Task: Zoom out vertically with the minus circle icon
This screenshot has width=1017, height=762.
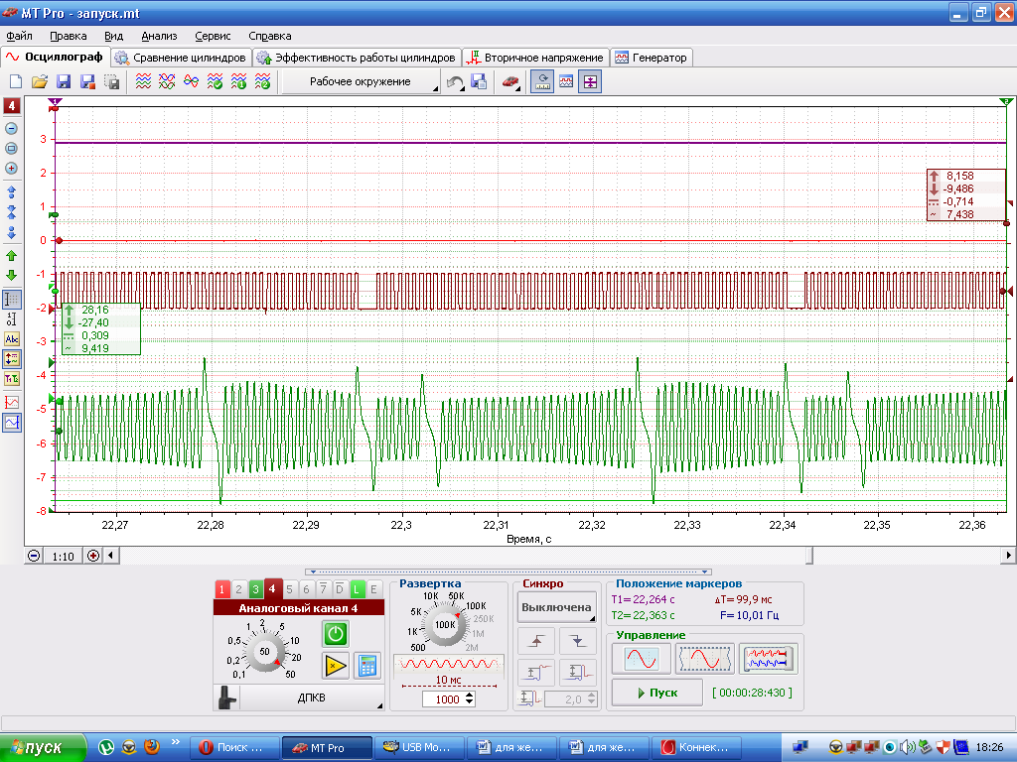Action: [11, 128]
